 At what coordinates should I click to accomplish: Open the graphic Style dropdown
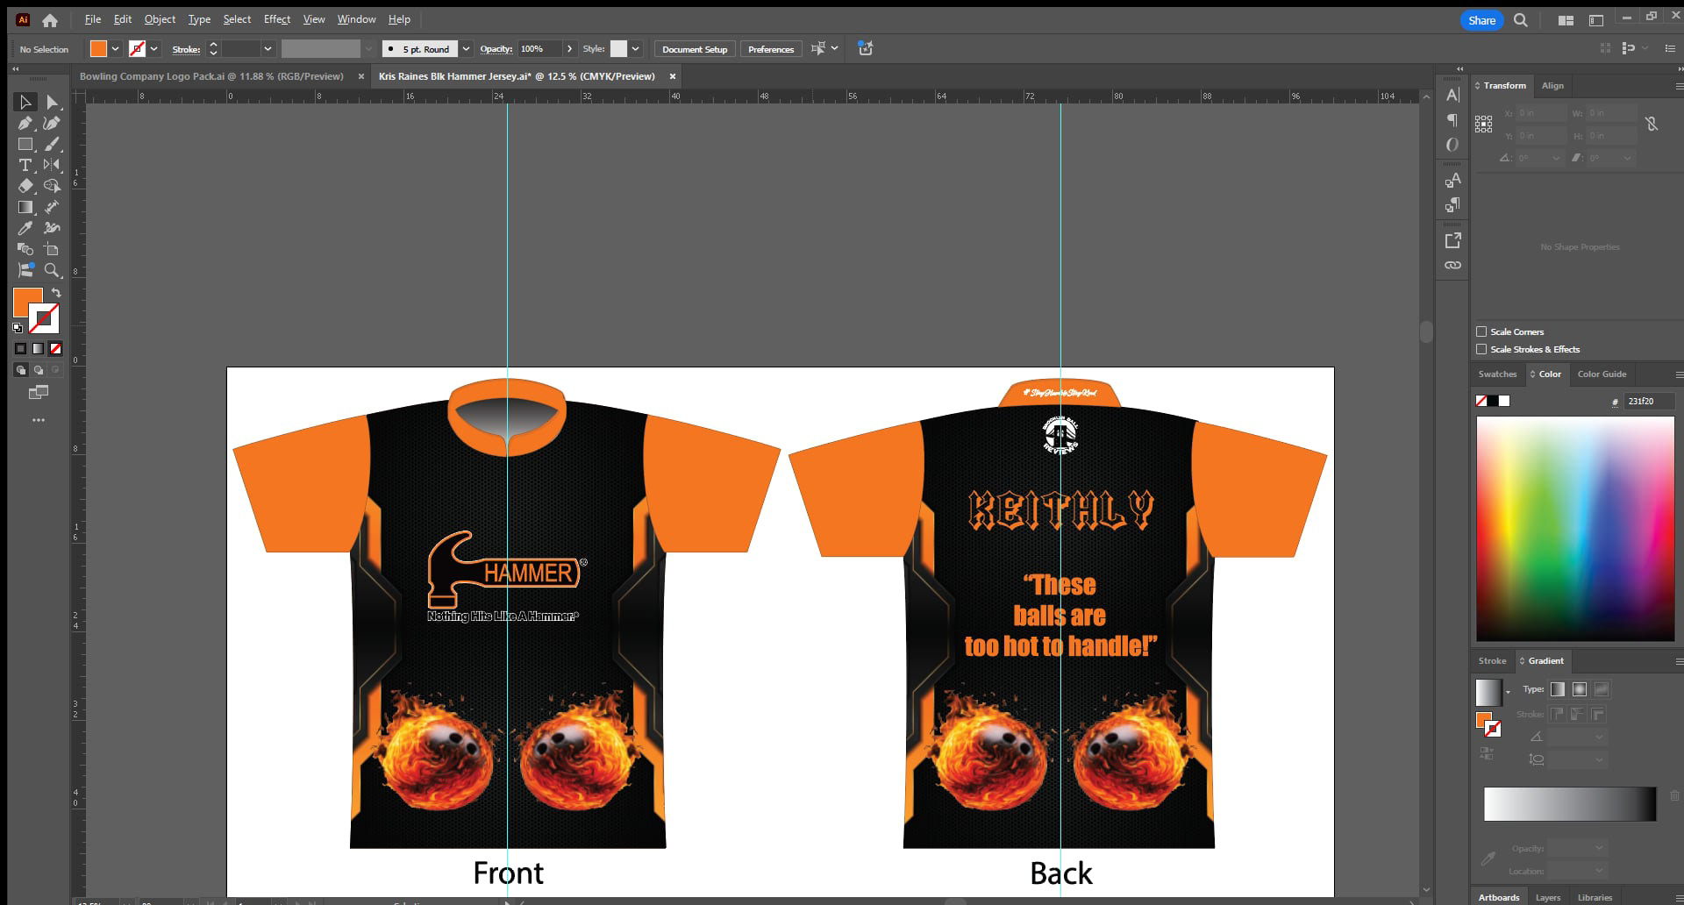636,49
